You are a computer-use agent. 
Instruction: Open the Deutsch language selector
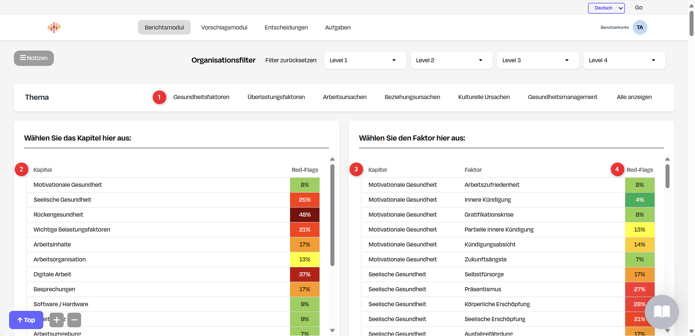click(606, 8)
